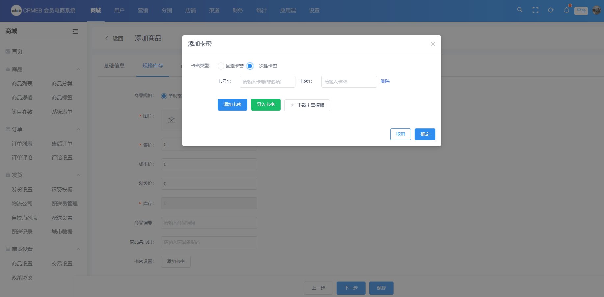
Task: Open 配送员管理 in sidebar
Action: 65,204
